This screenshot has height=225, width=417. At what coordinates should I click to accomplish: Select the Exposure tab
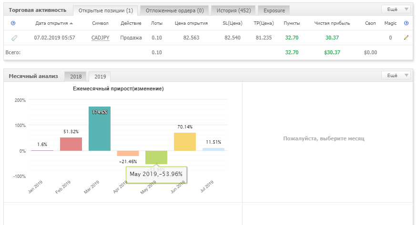point(274,10)
